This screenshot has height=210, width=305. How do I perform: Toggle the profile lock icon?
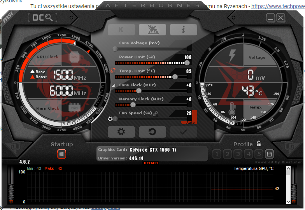click(x=259, y=144)
